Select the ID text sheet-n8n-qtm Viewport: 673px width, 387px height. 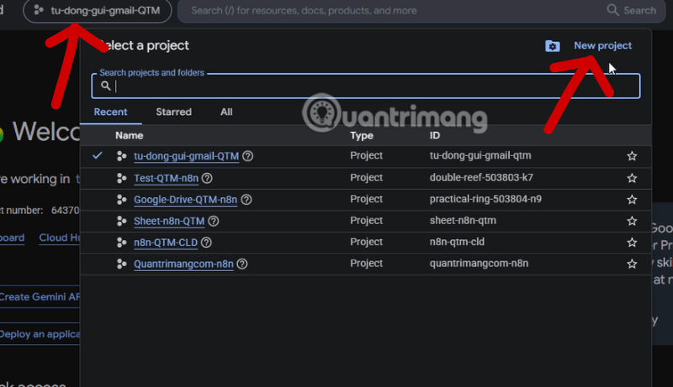463,221
